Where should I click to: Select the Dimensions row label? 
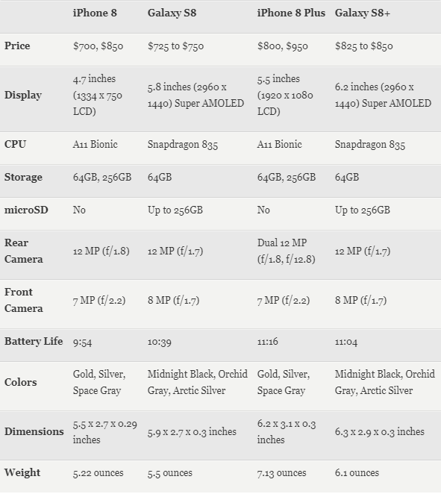(34, 431)
